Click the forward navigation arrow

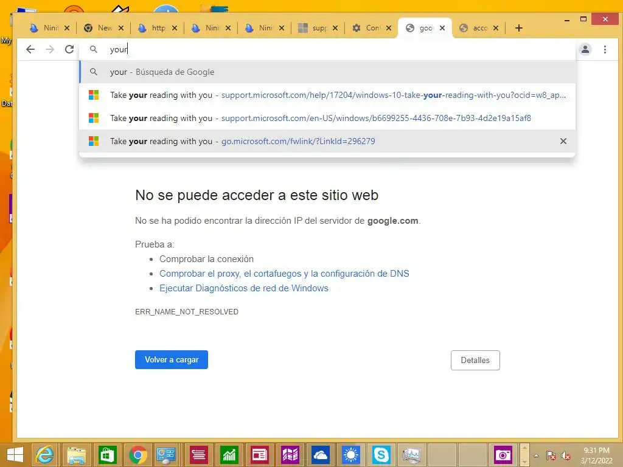[x=50, y=49]
